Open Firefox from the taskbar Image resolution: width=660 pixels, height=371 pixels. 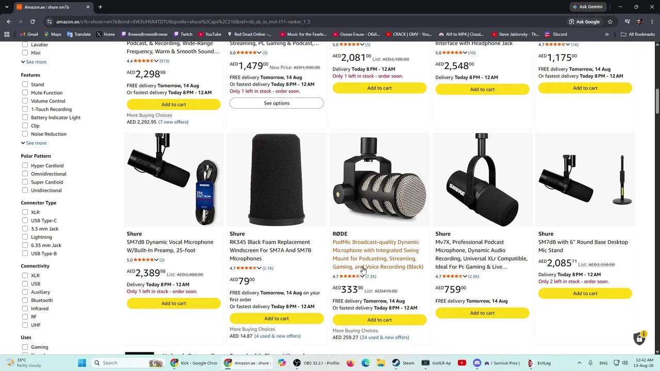351,363
